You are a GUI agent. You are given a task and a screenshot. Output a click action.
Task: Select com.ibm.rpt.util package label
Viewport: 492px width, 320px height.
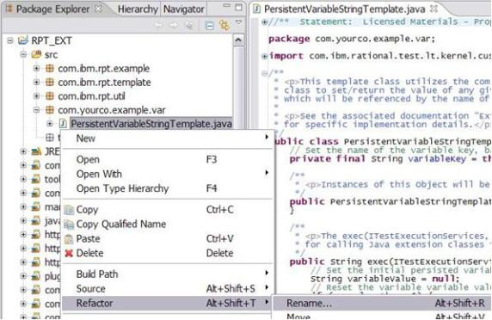(91, 96)
